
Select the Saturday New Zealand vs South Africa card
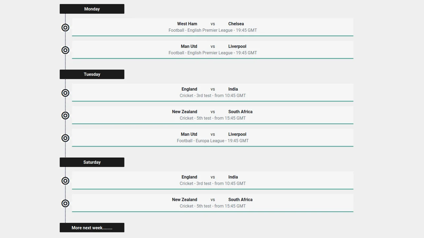coord(213,203)
